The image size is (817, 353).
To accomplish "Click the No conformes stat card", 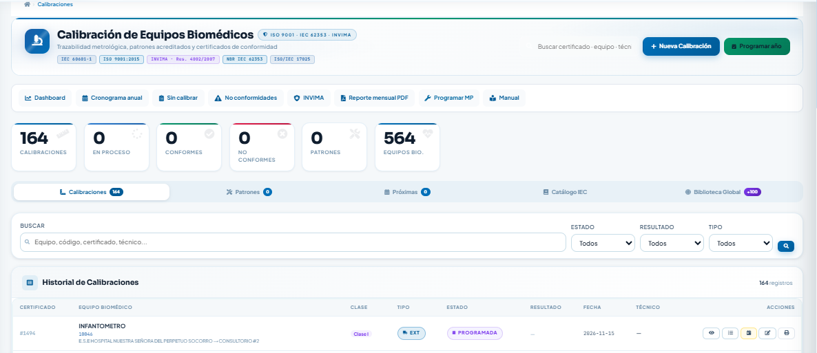I will tap(262, 147).
